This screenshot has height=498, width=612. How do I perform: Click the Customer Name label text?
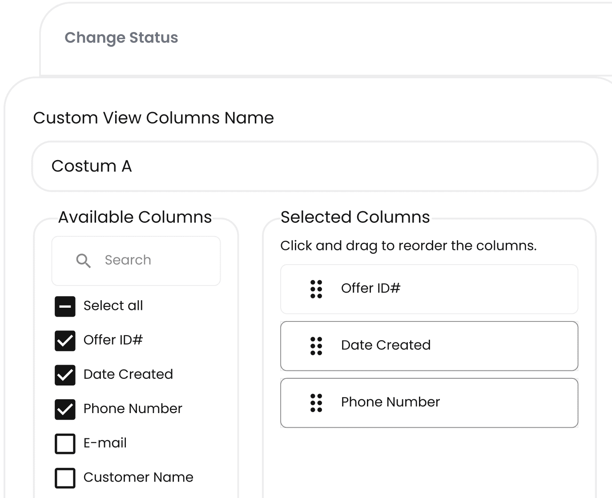(138, 477)
